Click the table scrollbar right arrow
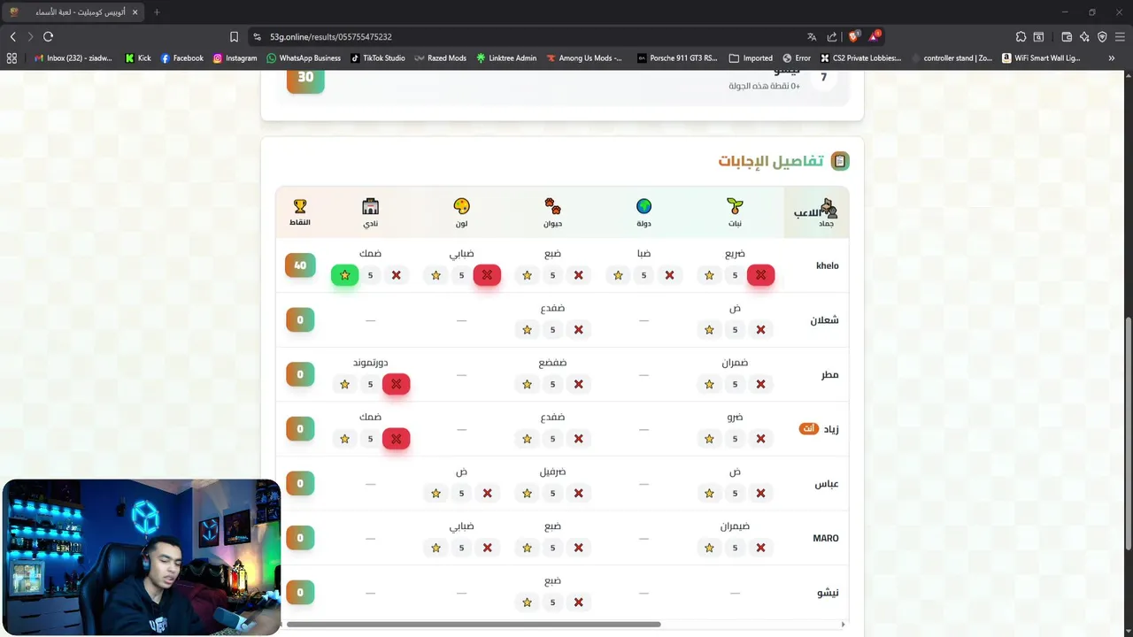This screenshot has width=1133, height=637. tap(843, 625)
